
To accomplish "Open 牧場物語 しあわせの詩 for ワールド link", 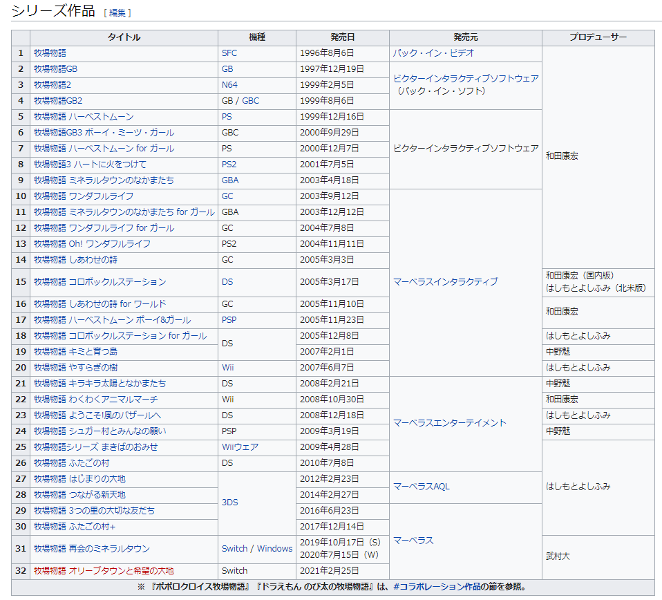I will pos(100,304).
